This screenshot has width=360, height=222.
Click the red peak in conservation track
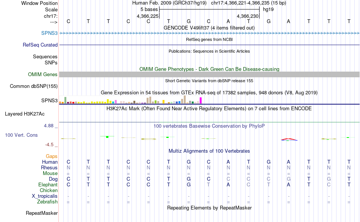tap(289, 139)
